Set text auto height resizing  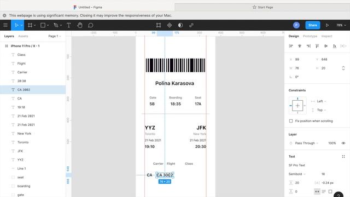pos(324,192)
